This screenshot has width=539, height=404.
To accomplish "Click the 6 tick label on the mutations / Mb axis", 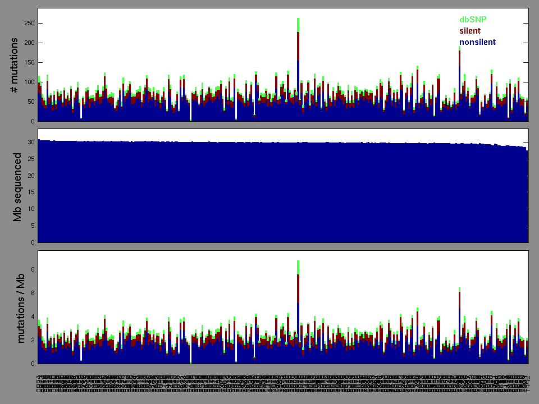I will pyautogui.click(x=33, y=293).
